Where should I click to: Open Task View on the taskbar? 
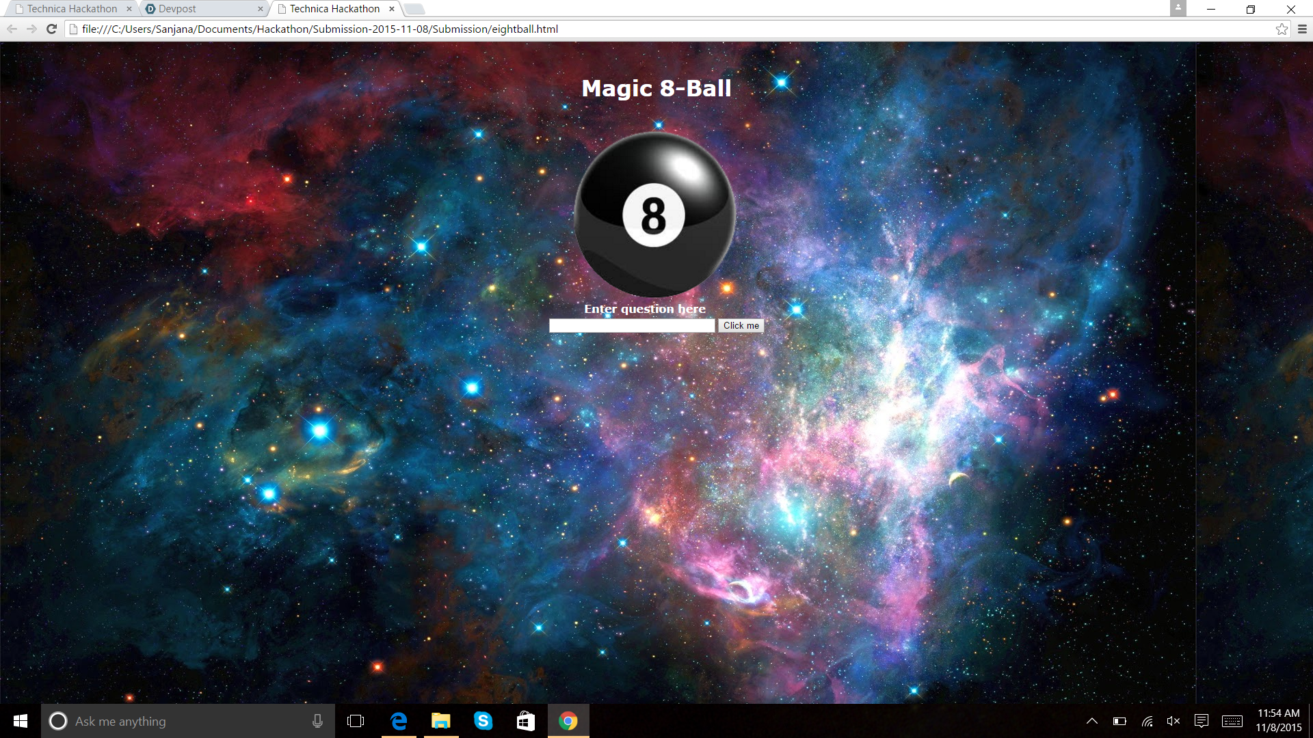(x=356, y=721)
